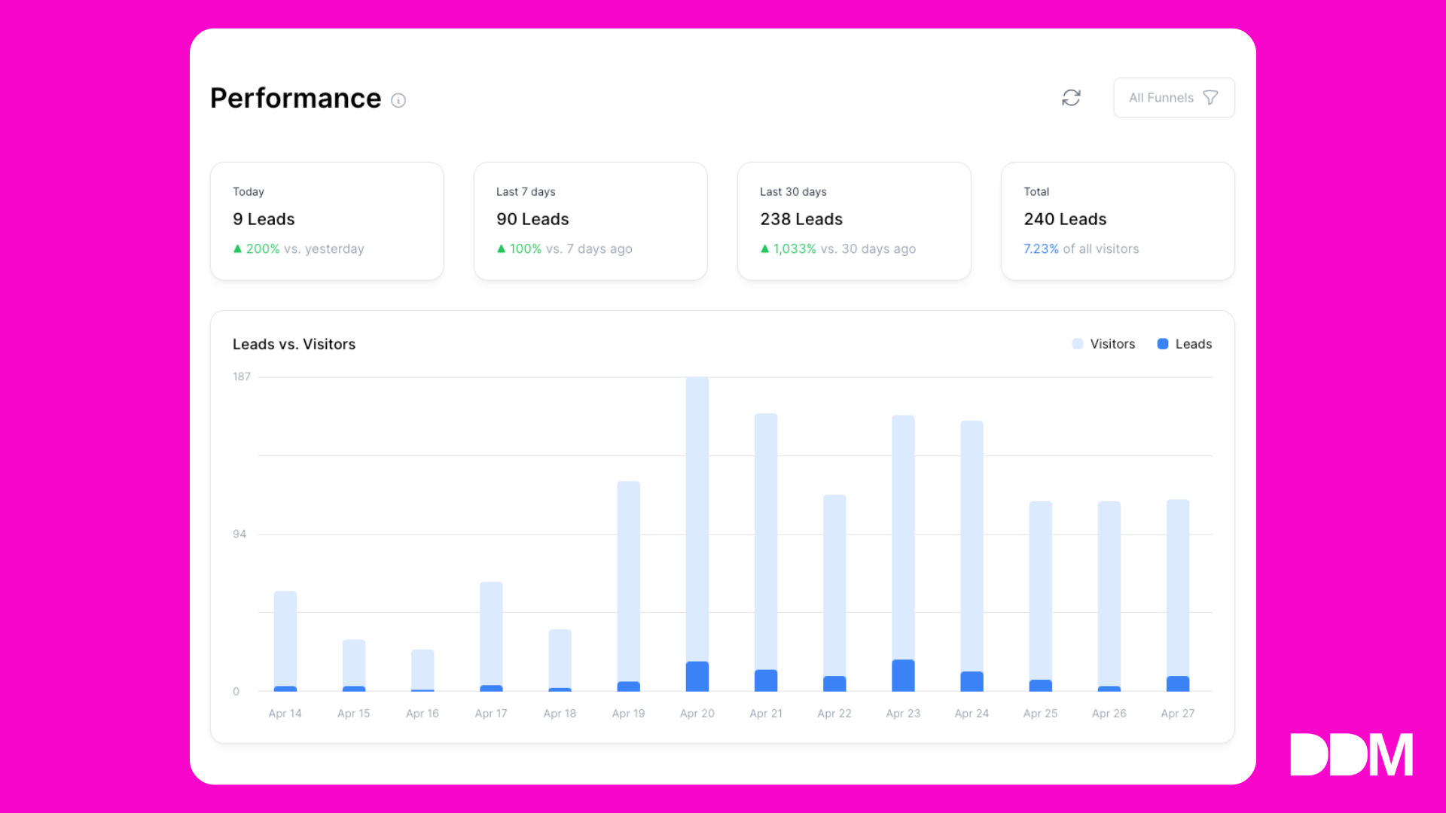The width and height of the screenshot is (1446, 813).
Task: Select the Total 240 Leads card
Action: tap(1118, 221)
